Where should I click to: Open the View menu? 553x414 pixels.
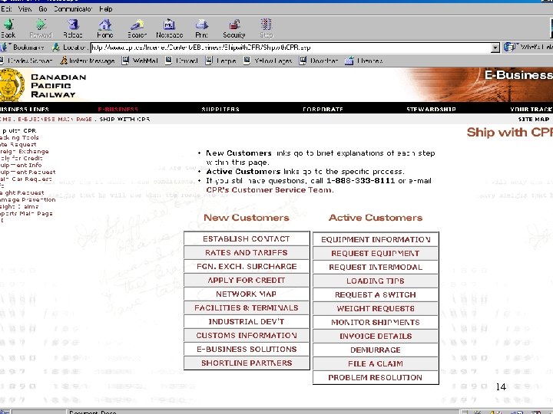[25, 8]
